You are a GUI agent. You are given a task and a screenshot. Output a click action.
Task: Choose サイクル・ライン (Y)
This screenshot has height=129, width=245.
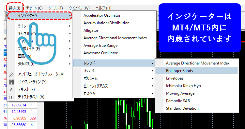pyautogui.click(x=32, y=82)
